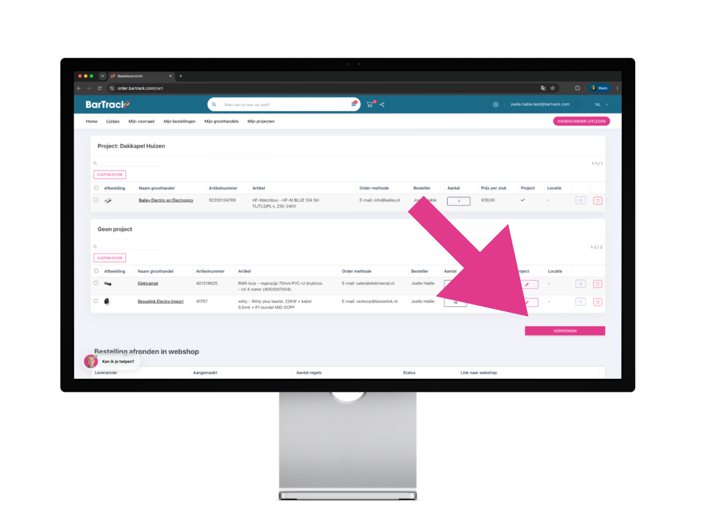This screenshot has width=709, height=532.
Task: Click Custom Filter in Geen project section
Action: [x=110, y=258]
